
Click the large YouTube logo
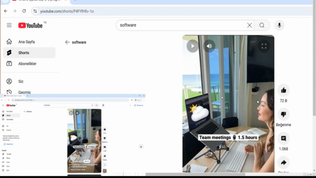[x=31, y=25]
